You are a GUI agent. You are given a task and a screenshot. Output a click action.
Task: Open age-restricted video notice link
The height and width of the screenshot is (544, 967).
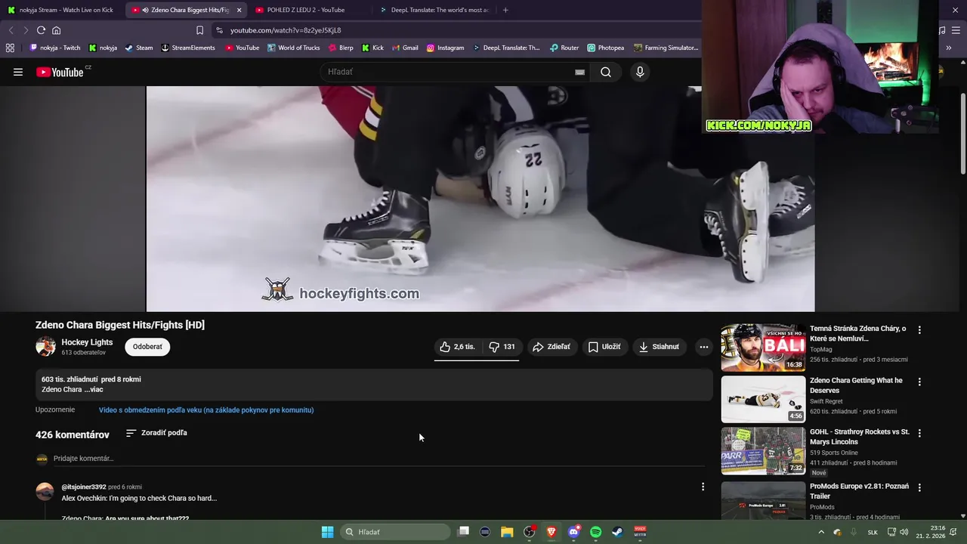(x=206, y=410)
